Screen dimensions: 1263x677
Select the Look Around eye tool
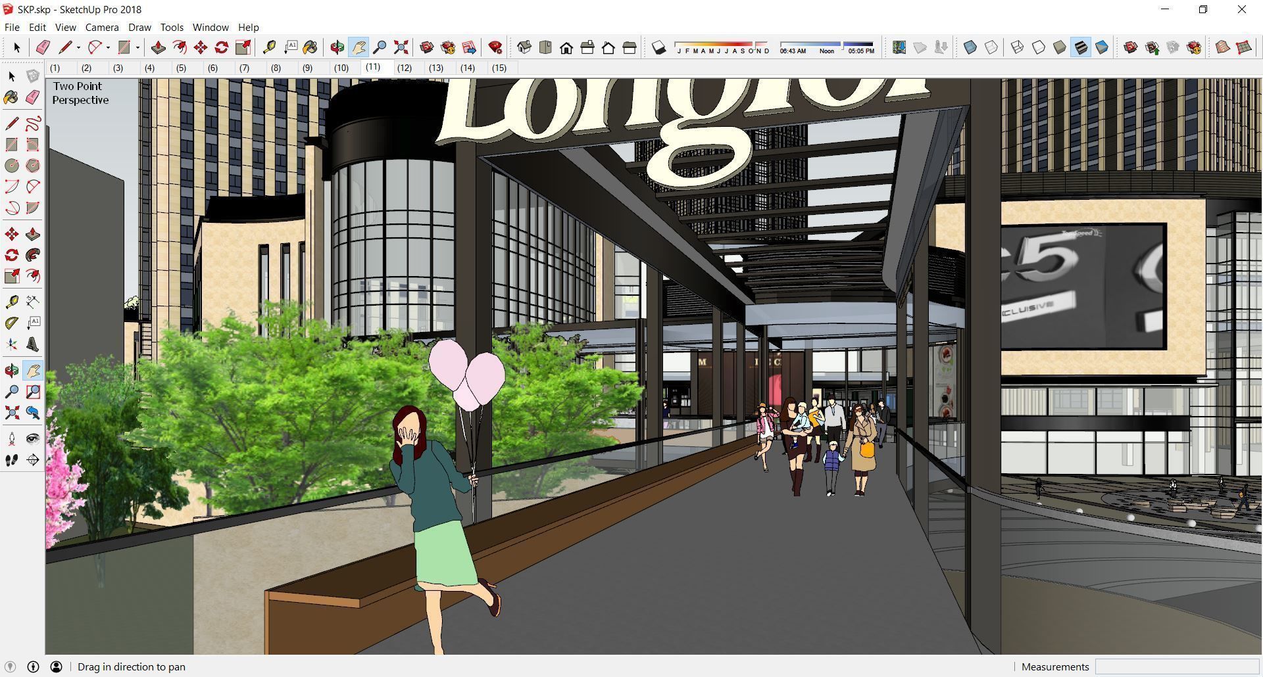pos(33,439)
